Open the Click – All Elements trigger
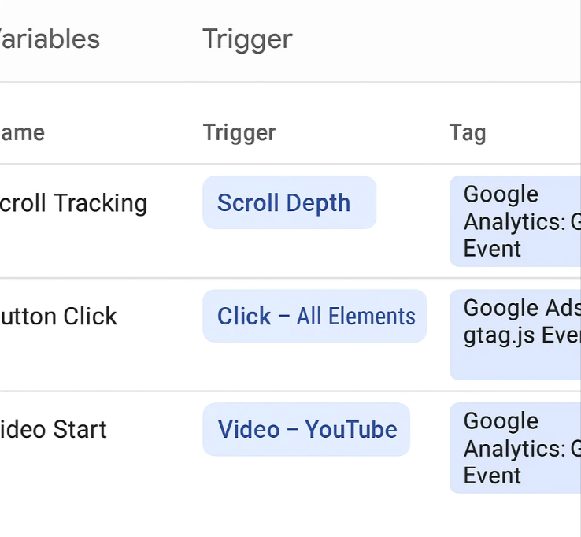The width and height of the screenshot is (581, 537). 315,316
